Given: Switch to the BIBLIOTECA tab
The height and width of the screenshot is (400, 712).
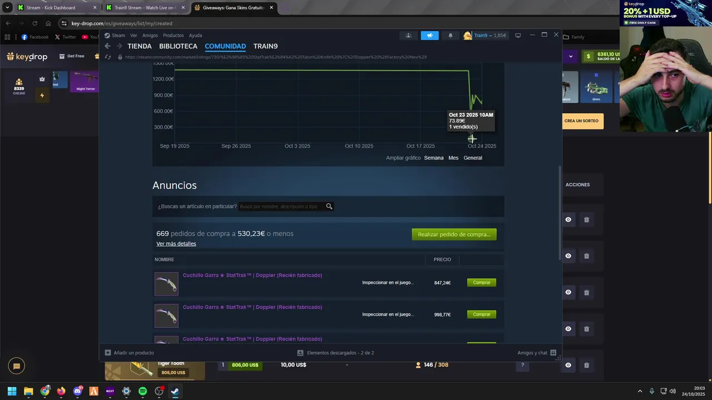Looking at the screenshot, I should 178,46.
